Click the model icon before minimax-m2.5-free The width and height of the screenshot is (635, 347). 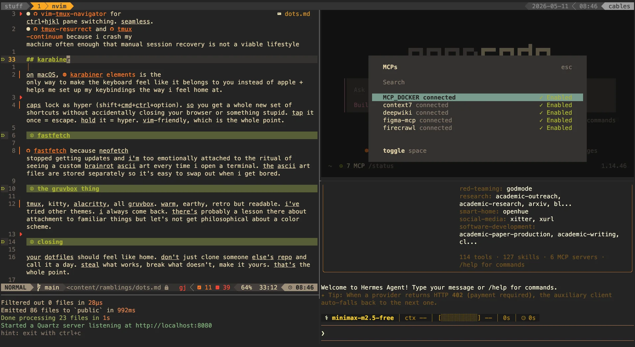(326, 318)
